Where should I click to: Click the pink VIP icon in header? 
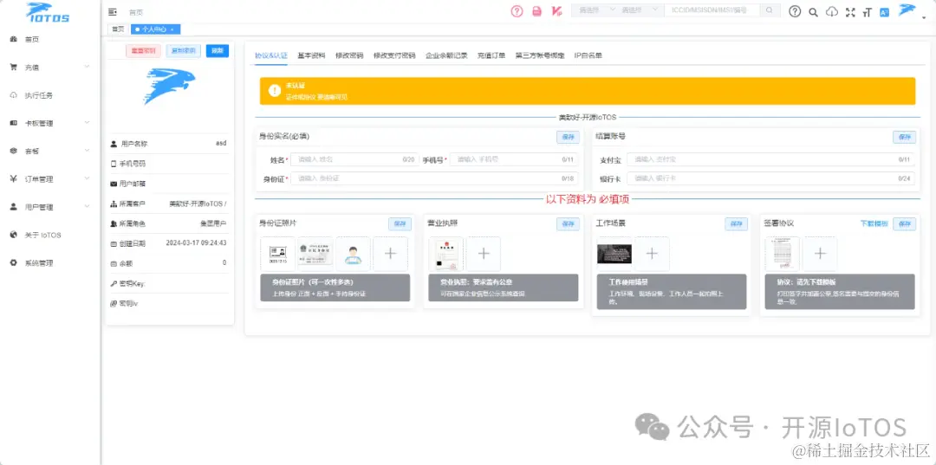tap(556, 10)
